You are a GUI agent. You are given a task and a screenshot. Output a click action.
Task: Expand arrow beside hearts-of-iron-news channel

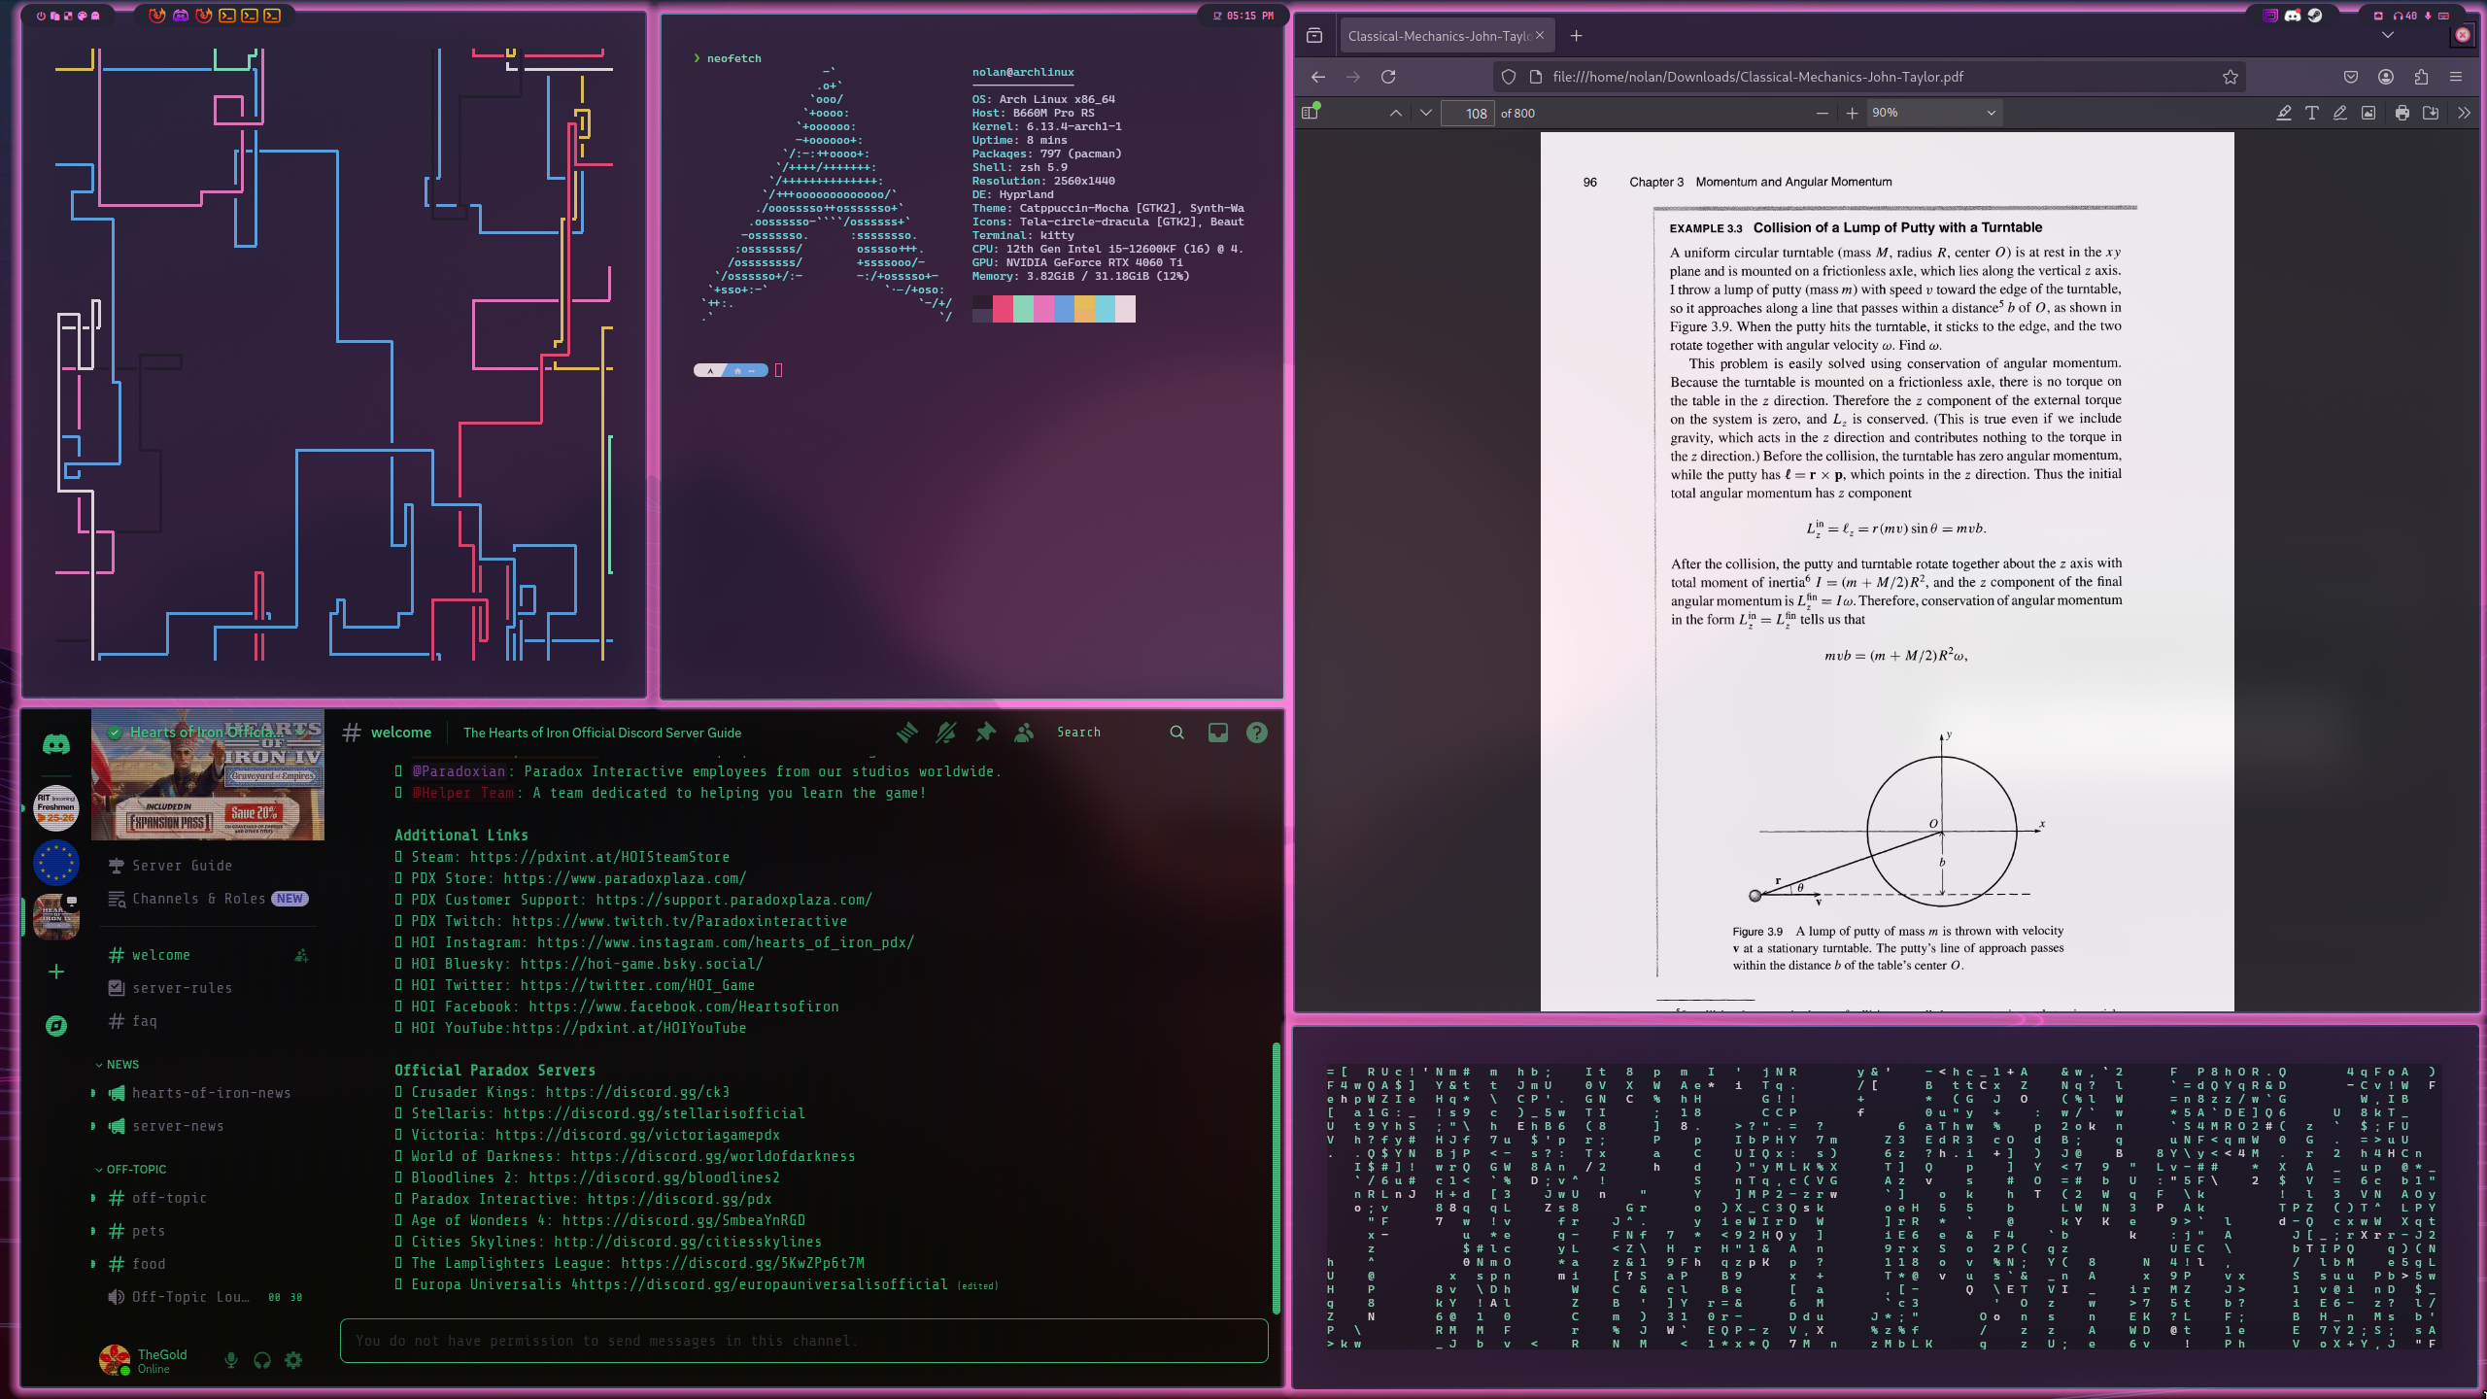tap(93, 1093)
